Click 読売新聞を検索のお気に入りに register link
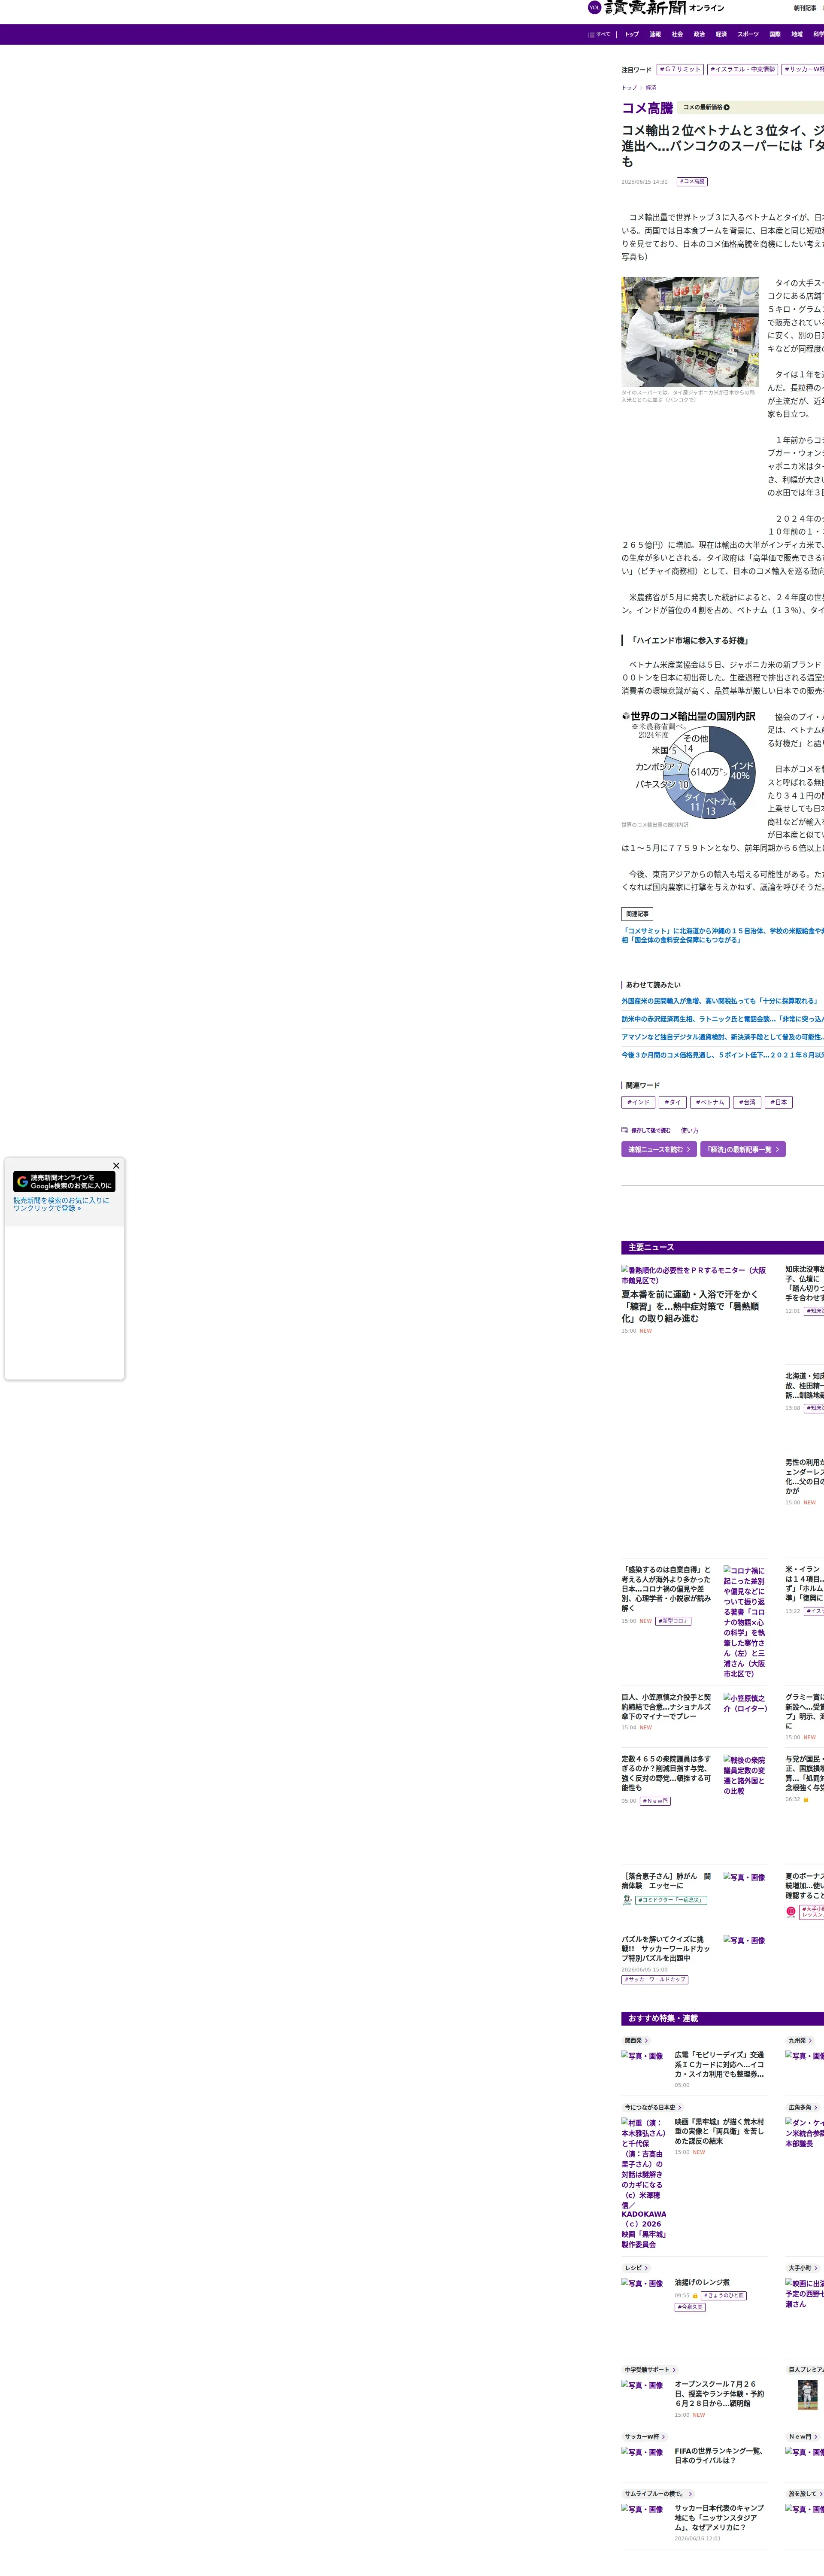Image resolution: width=824 pixels, height=2576 pixels. [x=61, y=1204]
